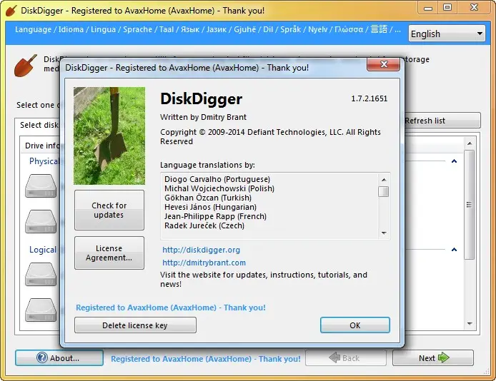Collapse the Physical drives group chevron
Screen dimensions: 496x381
(455, 161)
